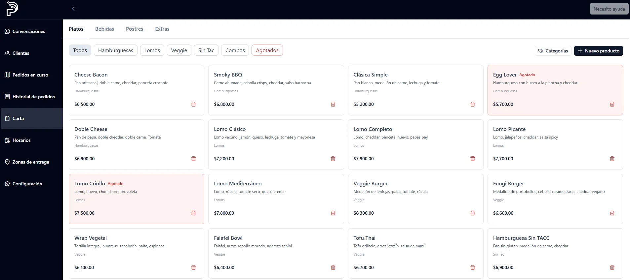
Task: Open Configuración settings in sidebar
Action: [x=27, y=184]
